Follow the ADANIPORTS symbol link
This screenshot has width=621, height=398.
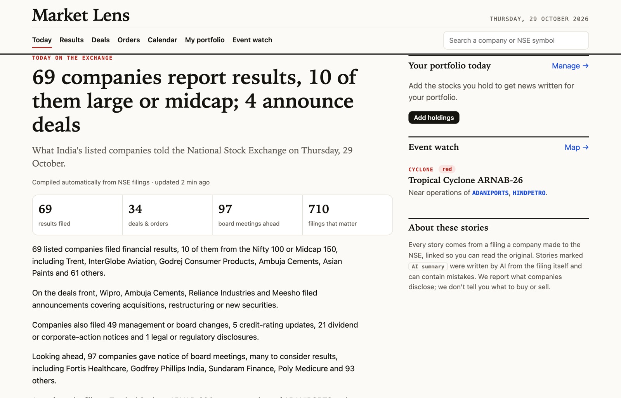(490, 193)
